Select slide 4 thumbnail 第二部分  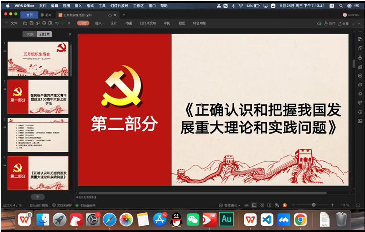38,173
